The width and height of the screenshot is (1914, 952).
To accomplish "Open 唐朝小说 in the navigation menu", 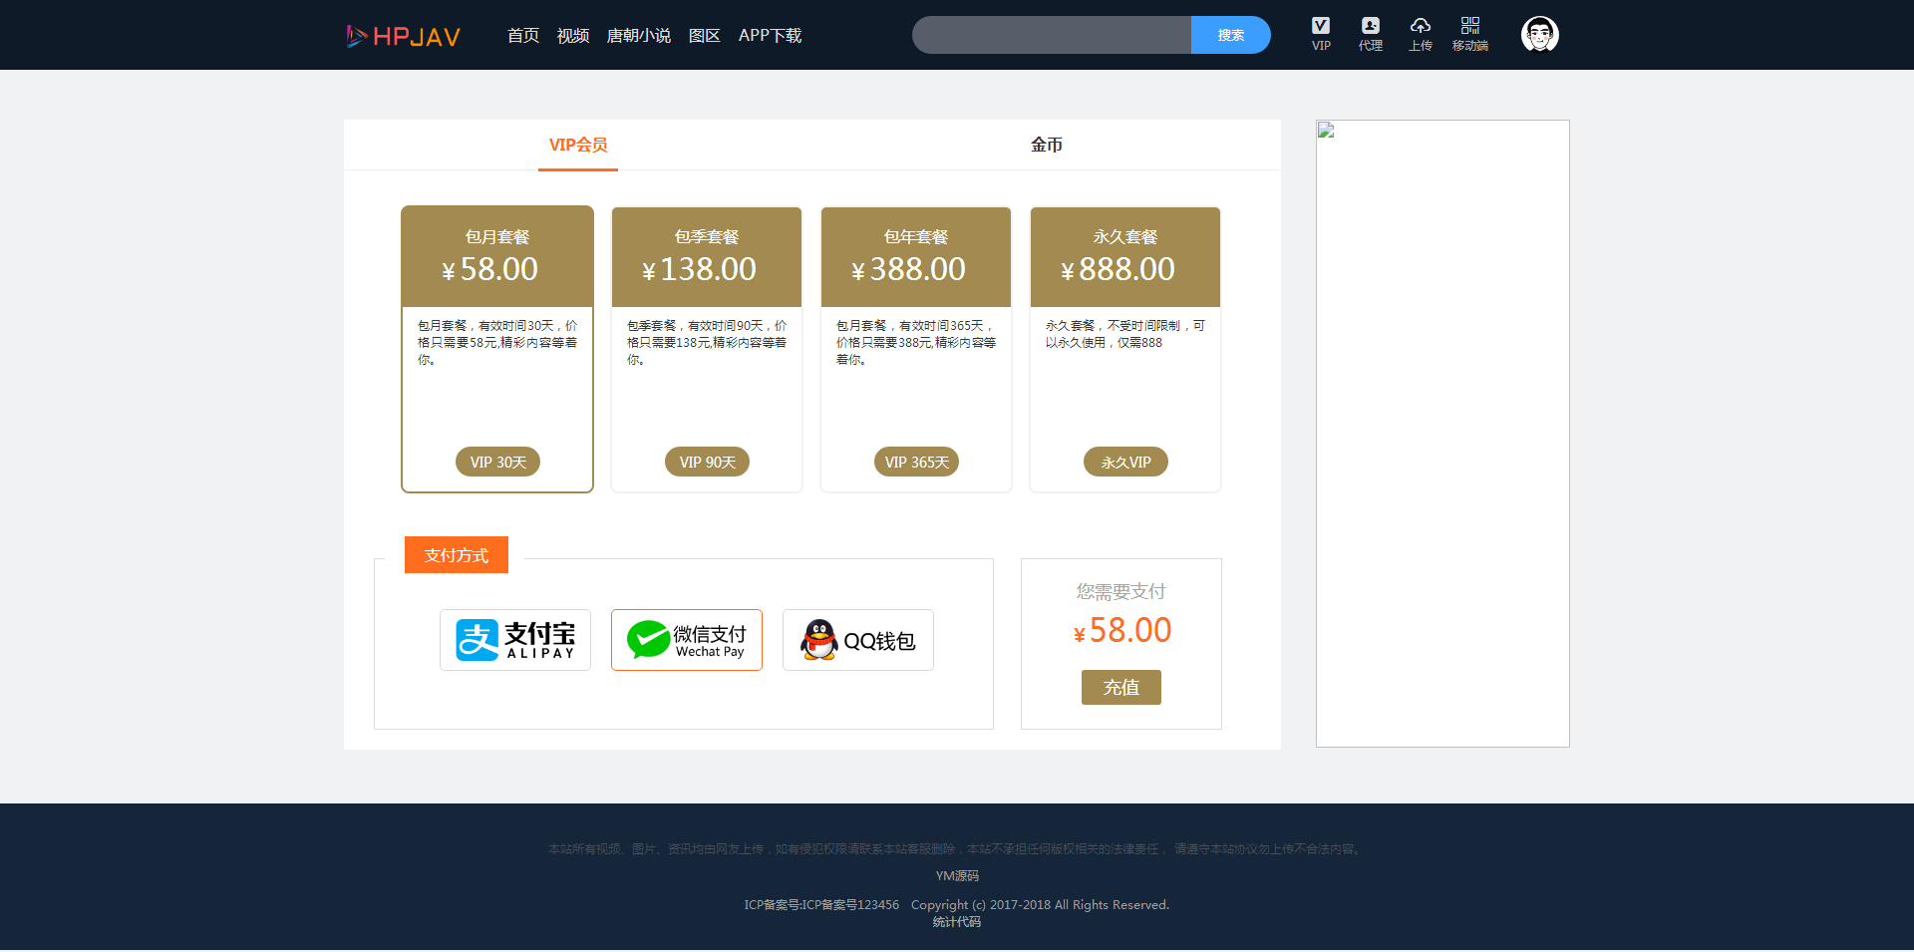I will pyautogui.click(x=639, y=36).
